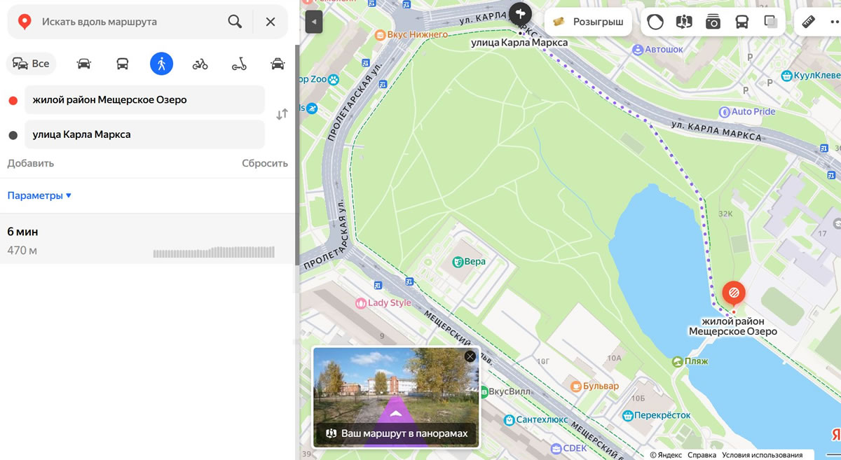Click Добавить to add a waypoint
This screenshot has width=841, height=460.
click(x=30, y=163)
